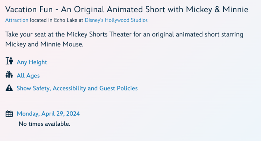
Task: Select the All Ages link
Action: [28, 76]
